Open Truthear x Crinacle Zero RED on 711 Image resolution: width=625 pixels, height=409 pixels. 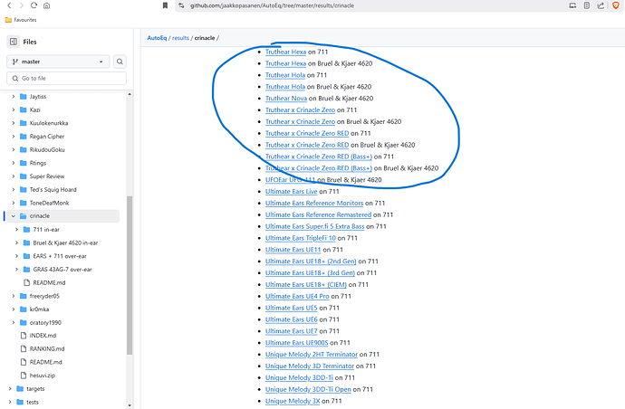point(307,133)
